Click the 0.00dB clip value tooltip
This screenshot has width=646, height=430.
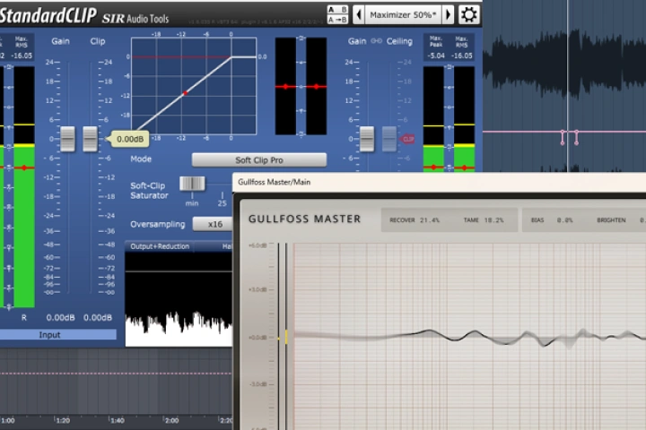[130, 139]
